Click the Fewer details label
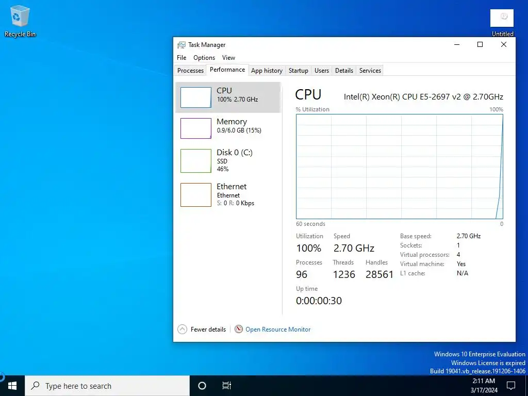The height and width of the screenshot is (396, 528). tap(208, 329)
